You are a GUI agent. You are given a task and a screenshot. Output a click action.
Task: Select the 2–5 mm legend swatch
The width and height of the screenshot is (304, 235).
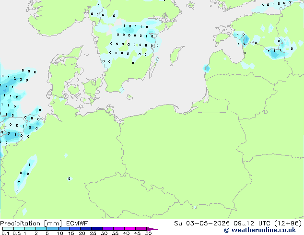41,229
